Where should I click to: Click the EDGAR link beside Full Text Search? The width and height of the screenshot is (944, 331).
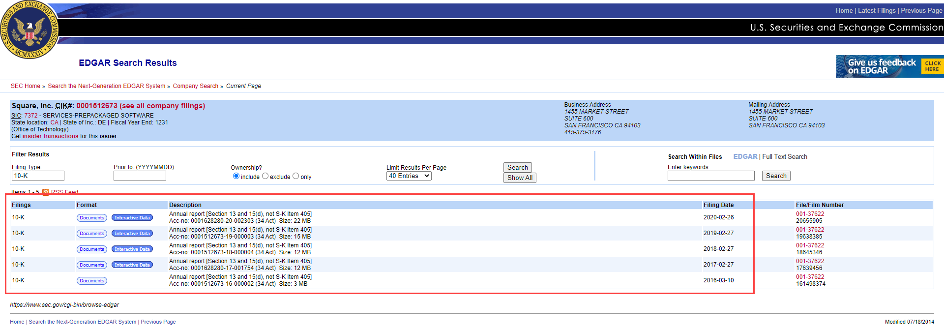(x=745, y=157)
